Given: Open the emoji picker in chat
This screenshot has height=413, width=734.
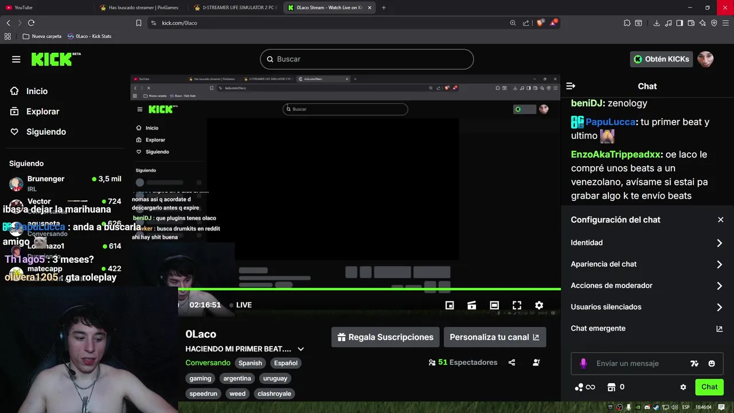Looking at the screenshot, I should pyautogui.click(x=712, y=363).
